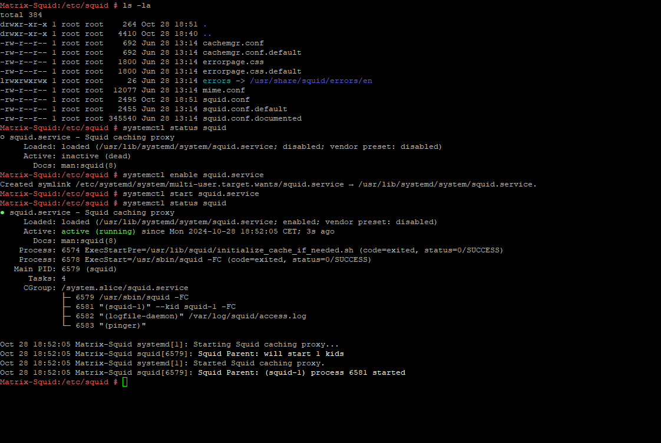Click 'since Mon 2024-10-28 18:52:05 CET' timestamp
Image resolution: width=661 pixels, height=443 pixels.
coord(219,232)
